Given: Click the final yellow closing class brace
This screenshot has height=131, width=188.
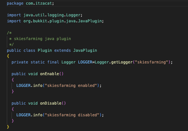Looking at the screenshot, I should coord(8,127).
